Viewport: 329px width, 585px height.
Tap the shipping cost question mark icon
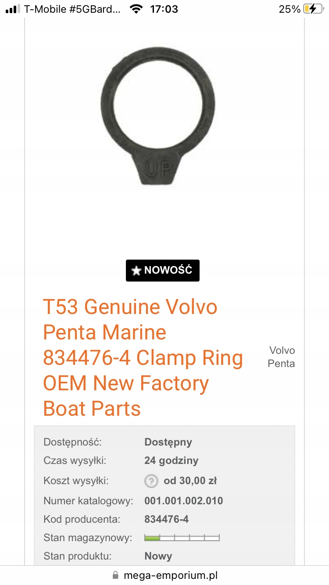(151, 481)
